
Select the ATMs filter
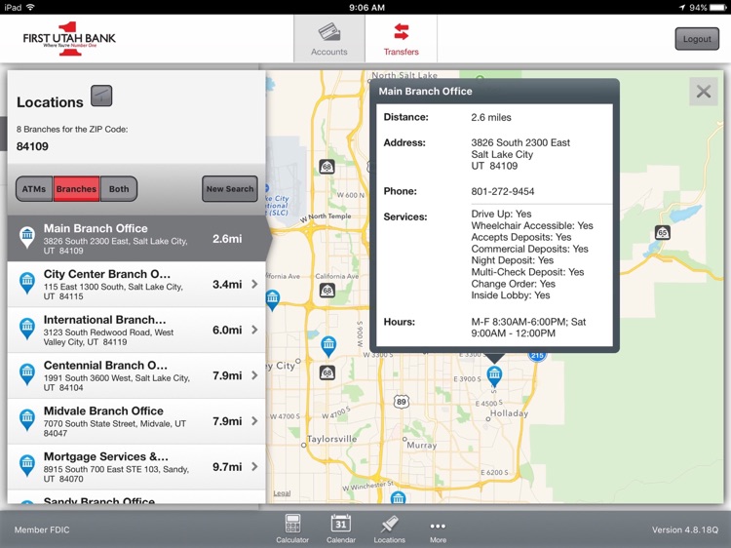click(x=34, y=189)
